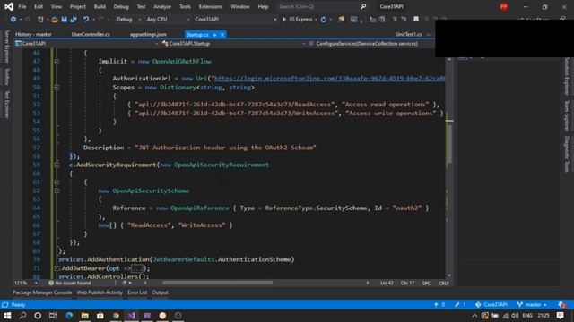This screenshot has width=574, height=322.
Task: Close the Startup.cs tab
Action: pyautogui.click(x=222, y=35)
